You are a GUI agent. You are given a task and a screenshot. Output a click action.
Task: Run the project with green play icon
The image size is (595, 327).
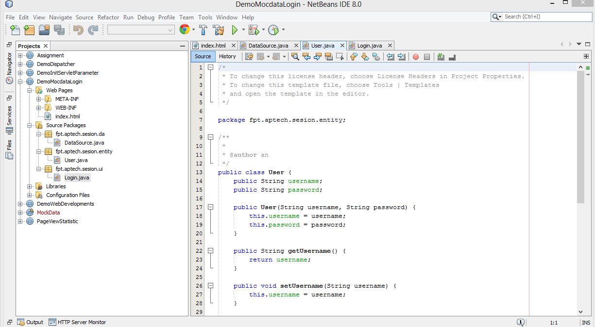tap(235, 30)
